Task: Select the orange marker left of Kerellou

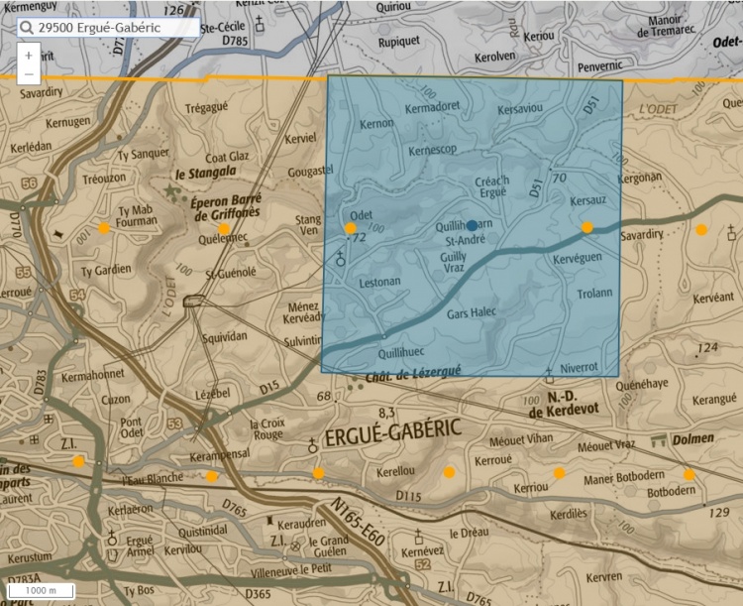Action: pyautogui.click(x=318, y=473)
